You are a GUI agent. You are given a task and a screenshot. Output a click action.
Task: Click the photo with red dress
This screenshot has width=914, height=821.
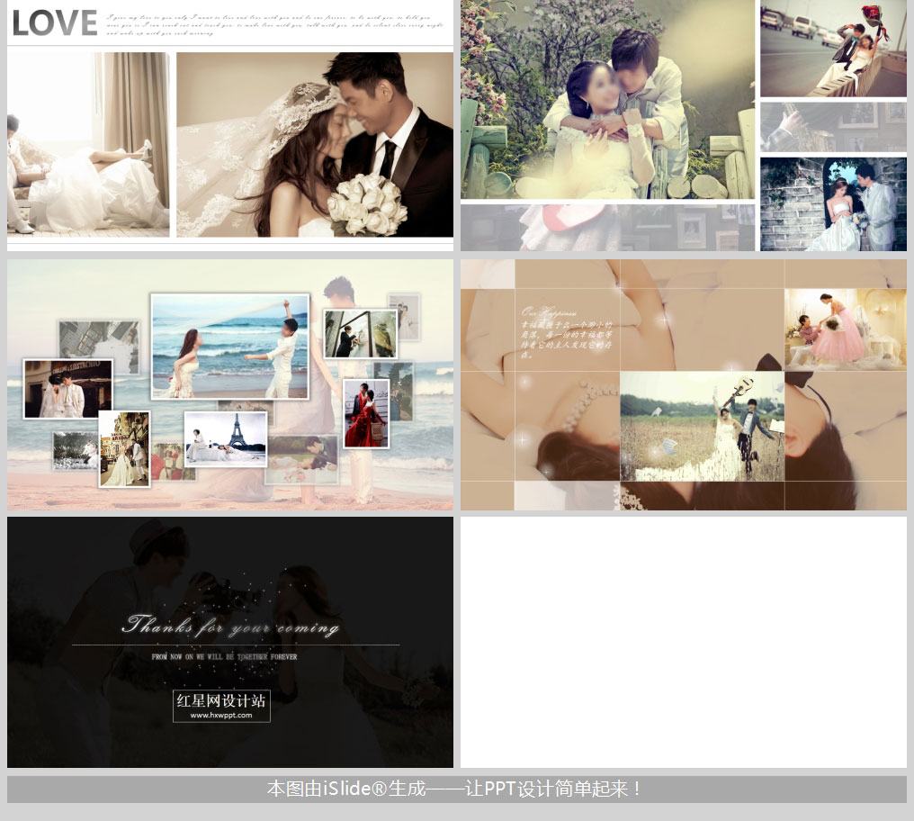click(366, 413)
